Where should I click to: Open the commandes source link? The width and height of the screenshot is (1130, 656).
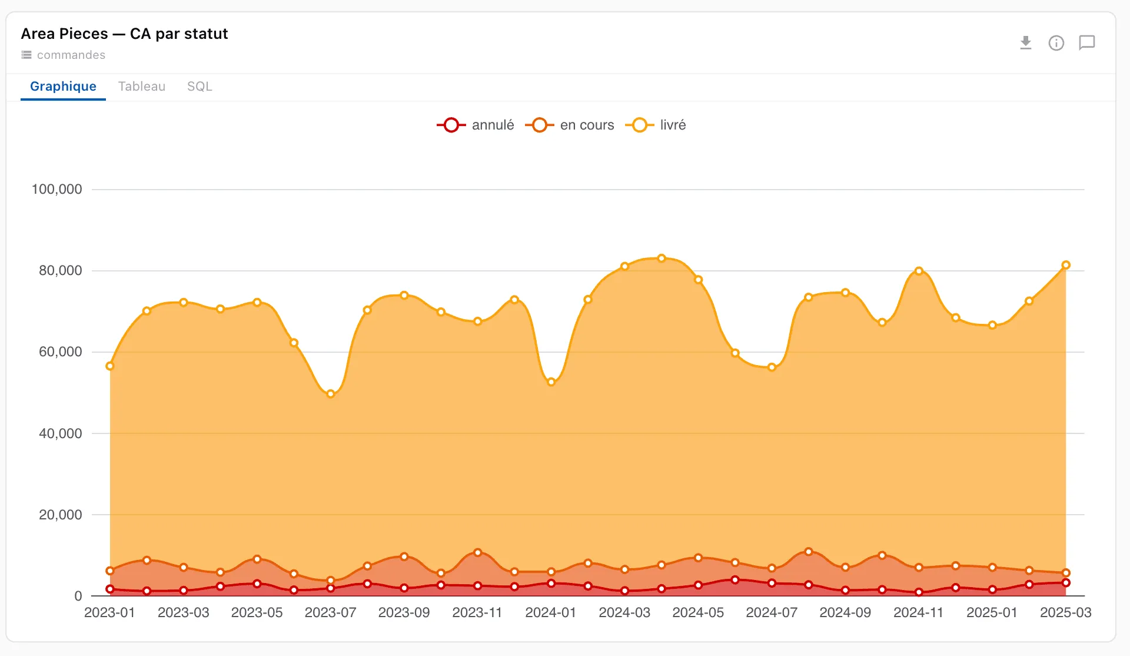click(71, 55)
